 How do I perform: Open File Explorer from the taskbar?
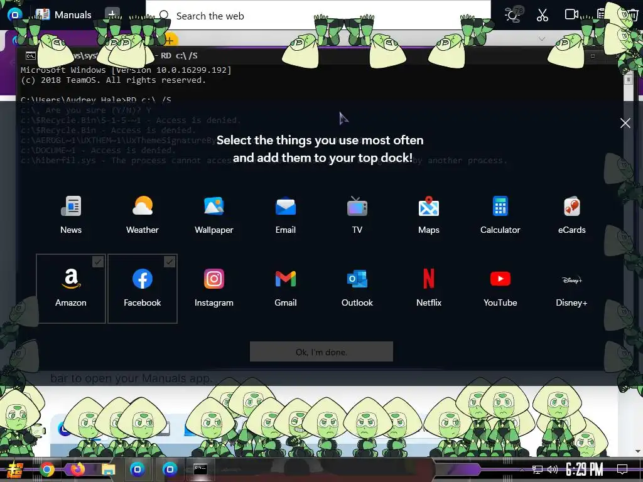click(x=108, y=469)
